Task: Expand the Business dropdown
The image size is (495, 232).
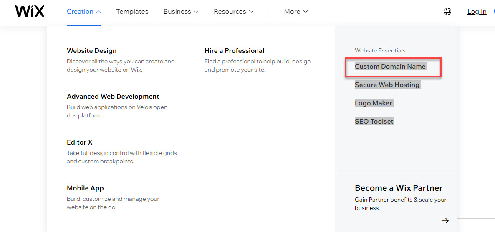Action: [181, 12]
